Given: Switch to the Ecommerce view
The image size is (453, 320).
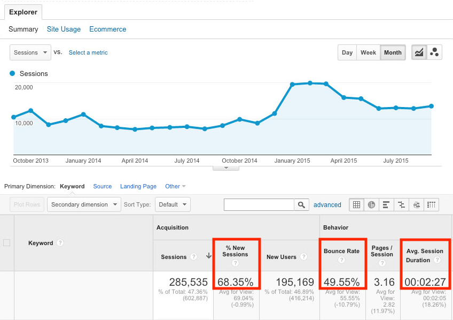Looking at the screenshot, I should coord(108,29).
